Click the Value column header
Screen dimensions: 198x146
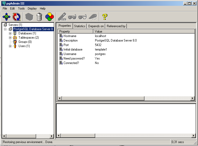[x=144, y=31]
